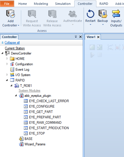The width and height of the screenshot is (124, 157).
Task: Open the Backup dropdown arrow
Action: (x=103, y=24)
